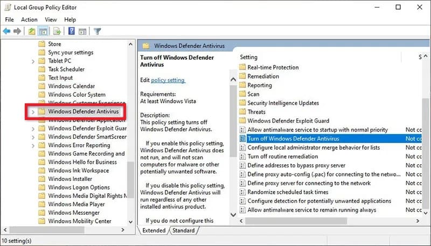Screen dimensions: 431x246
Task: Select Turn off routine remediation setting
Action: pyautogui.click(x=282, y=157)
